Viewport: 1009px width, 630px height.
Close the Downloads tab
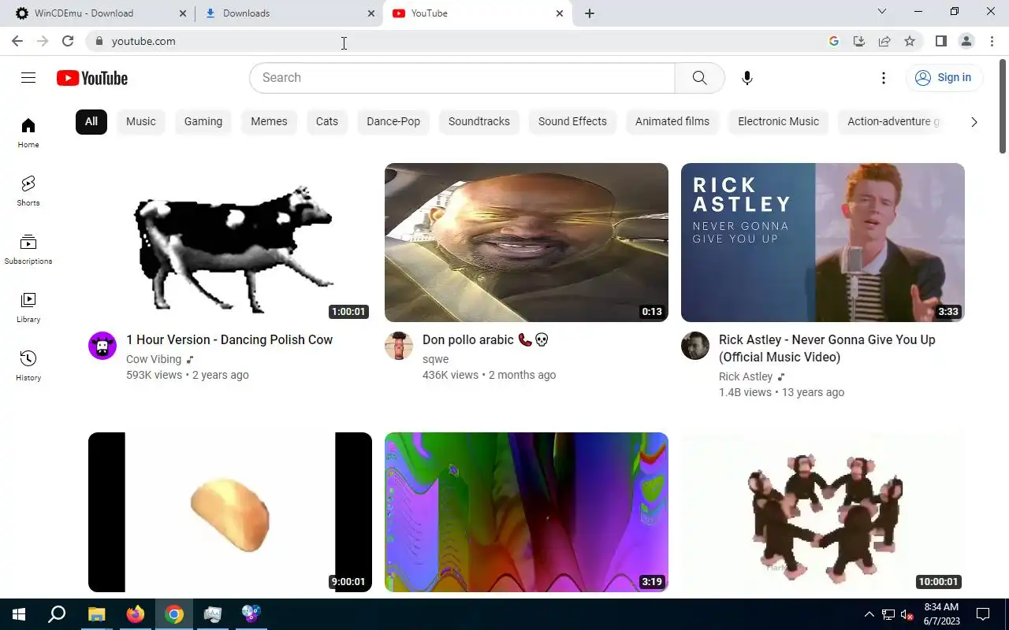coord(371,13)
